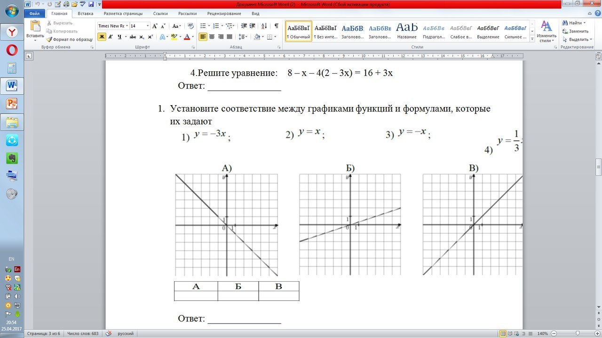This screenshot has height=338, width=602.
Task: Toggle underline formatting Ч
Action: 119,37
